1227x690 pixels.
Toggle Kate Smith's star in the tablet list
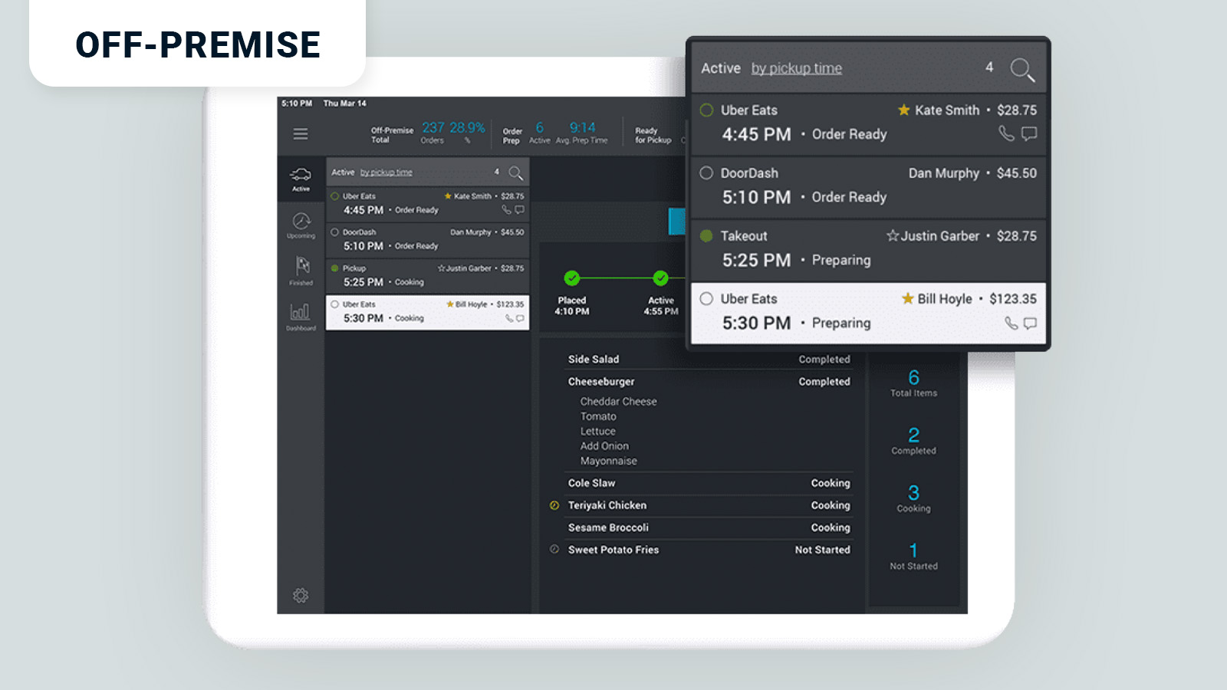[x=449, y=196]
